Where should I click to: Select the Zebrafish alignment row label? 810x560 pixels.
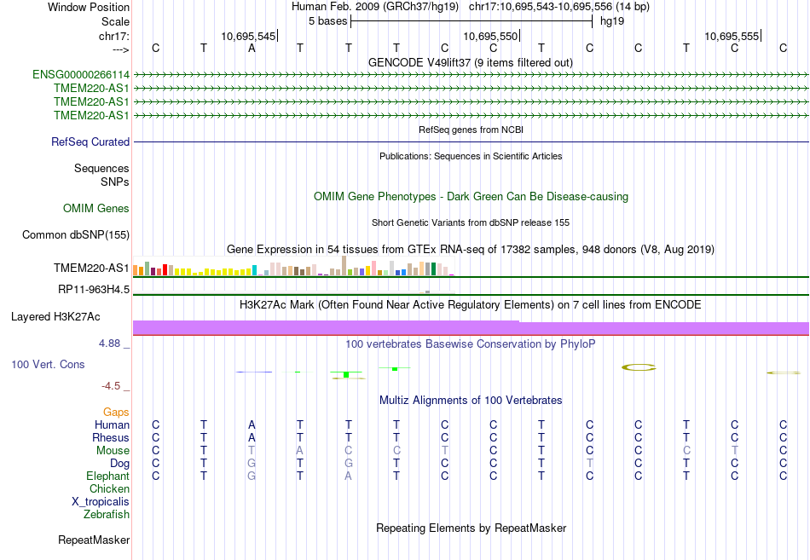pyautogui.click(x=107, y=515)
